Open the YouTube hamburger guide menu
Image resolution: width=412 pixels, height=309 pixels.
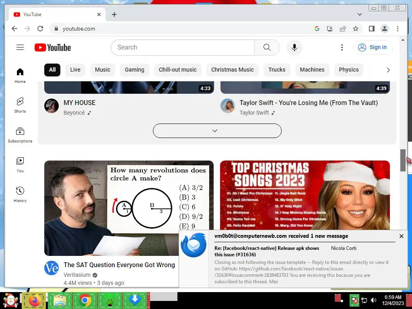pyautogui.click(x=20, y=47)
